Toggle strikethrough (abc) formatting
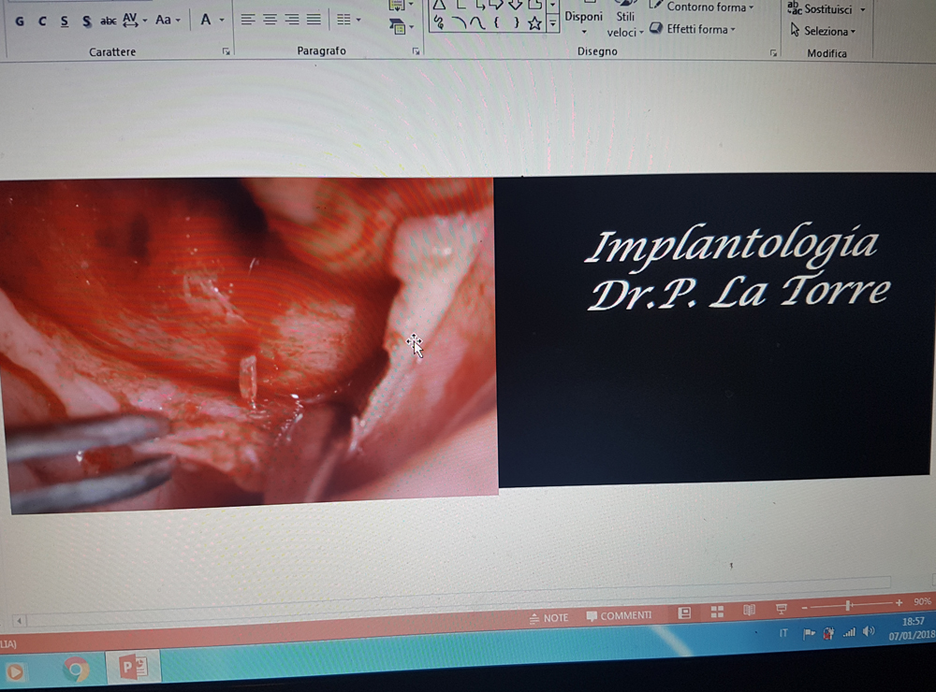 [x=108, y=21]
